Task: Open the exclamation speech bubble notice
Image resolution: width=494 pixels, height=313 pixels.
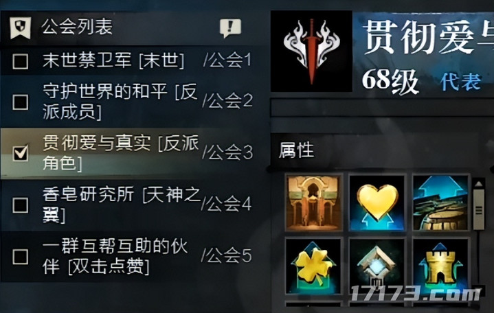Action: (230, 27)
